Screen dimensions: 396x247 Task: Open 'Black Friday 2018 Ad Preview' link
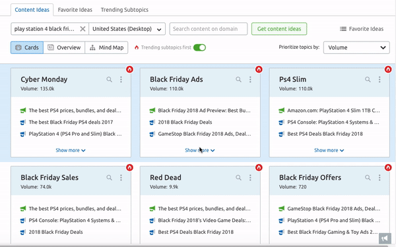[x=204, y=111]
